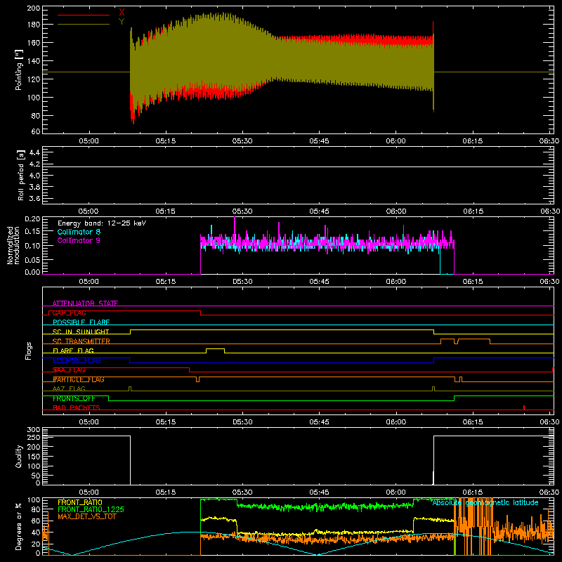This screenshot has height=562, width=562.
Task: Click the ECLIPSE_FLAG label
Action: [x=77, y=360]
